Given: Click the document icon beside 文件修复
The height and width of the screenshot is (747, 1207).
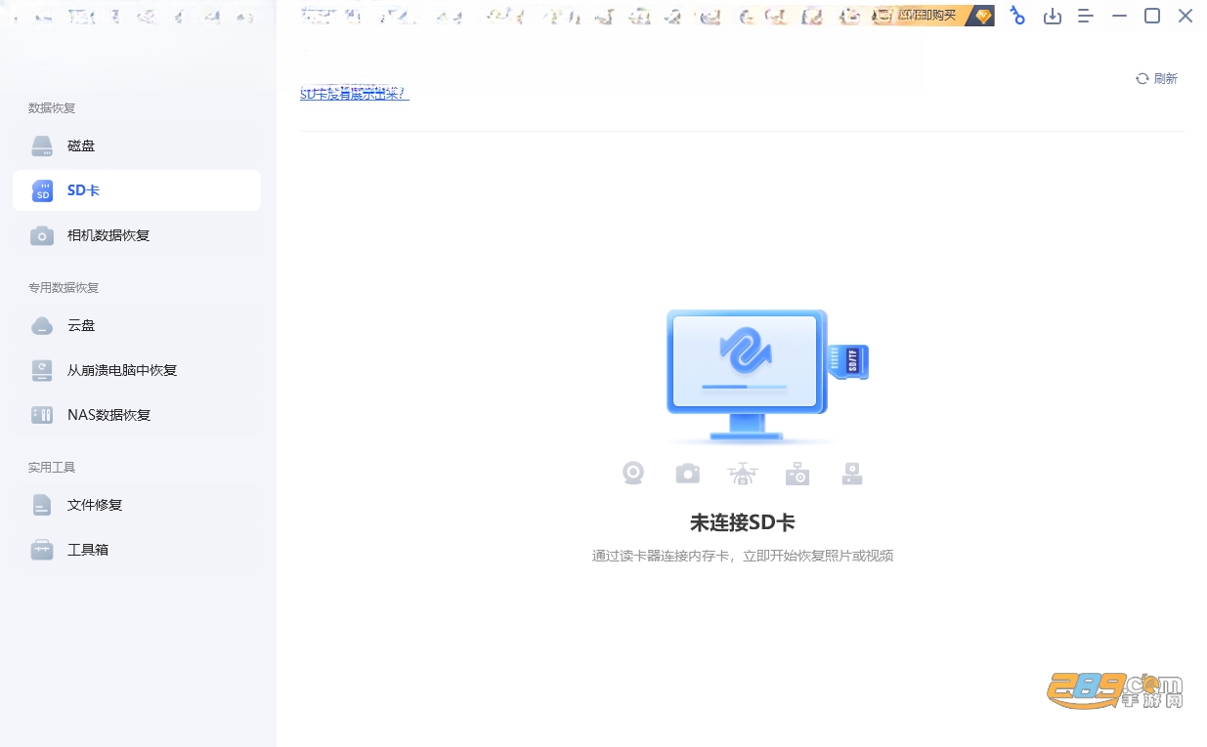Looking at the screenshot, I should (x=42, y=505).
